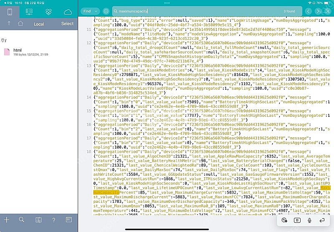Screen dimensions: 334x232
Task: Open the html file
Action: (x=39, y=52)
